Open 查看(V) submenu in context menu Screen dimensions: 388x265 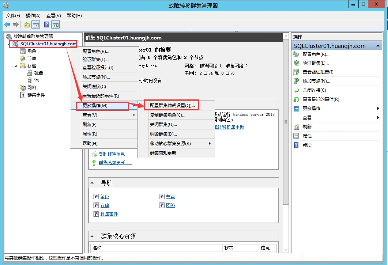[x=105, y=115]
